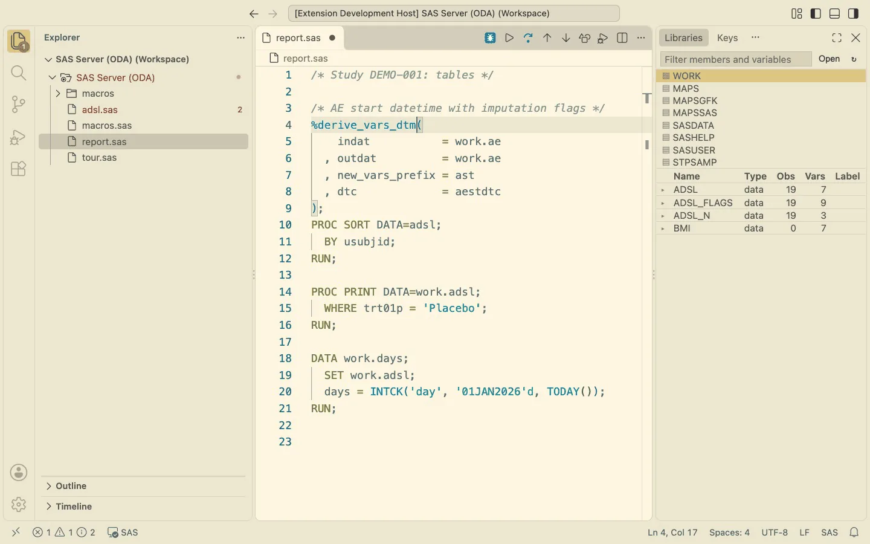Toggle the primary side bar layout button
Screen dimensions: 870x544
coord(816,13)
